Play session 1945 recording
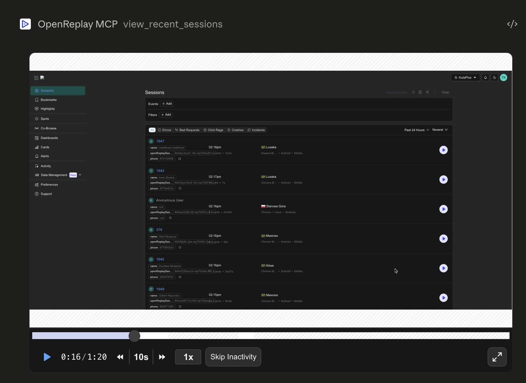Image resolution: width=526 pixels, height=383 pixels. click(443, 268)
